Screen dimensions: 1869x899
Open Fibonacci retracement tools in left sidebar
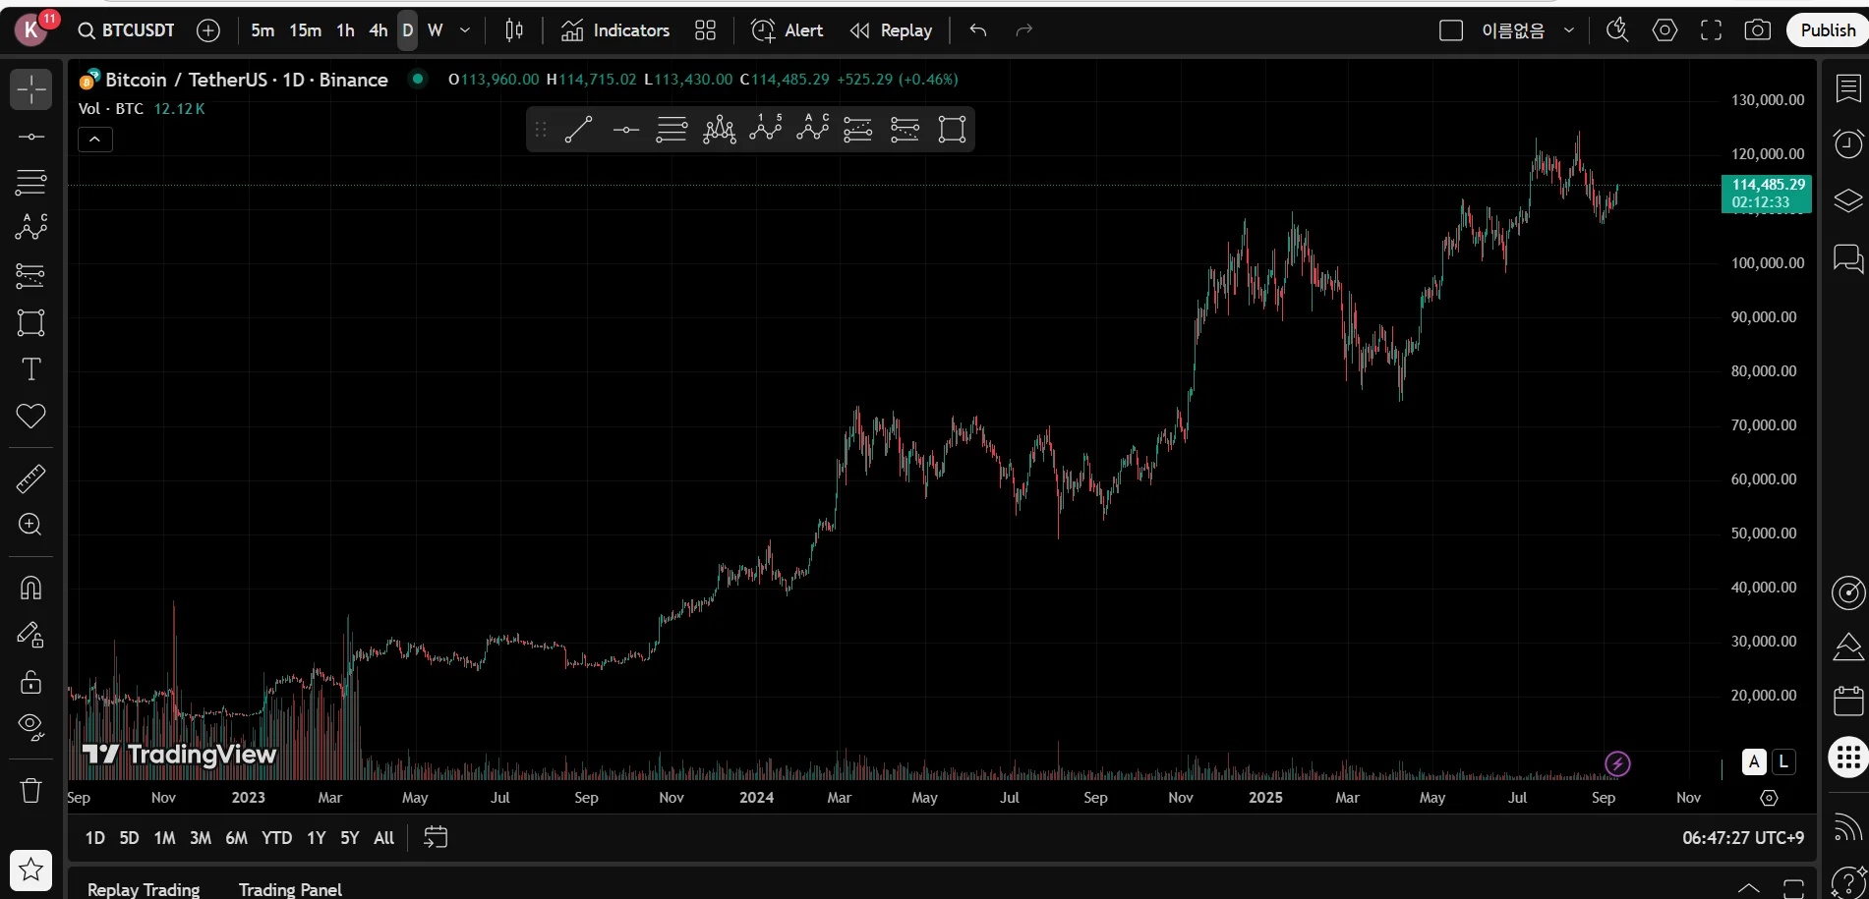click(x=31, y=183)
